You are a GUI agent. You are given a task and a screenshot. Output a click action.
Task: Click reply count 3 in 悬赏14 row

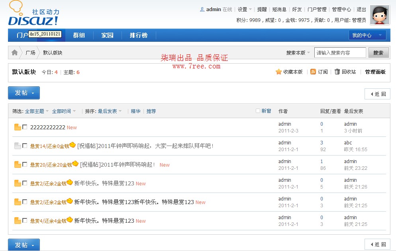point(322,142)
